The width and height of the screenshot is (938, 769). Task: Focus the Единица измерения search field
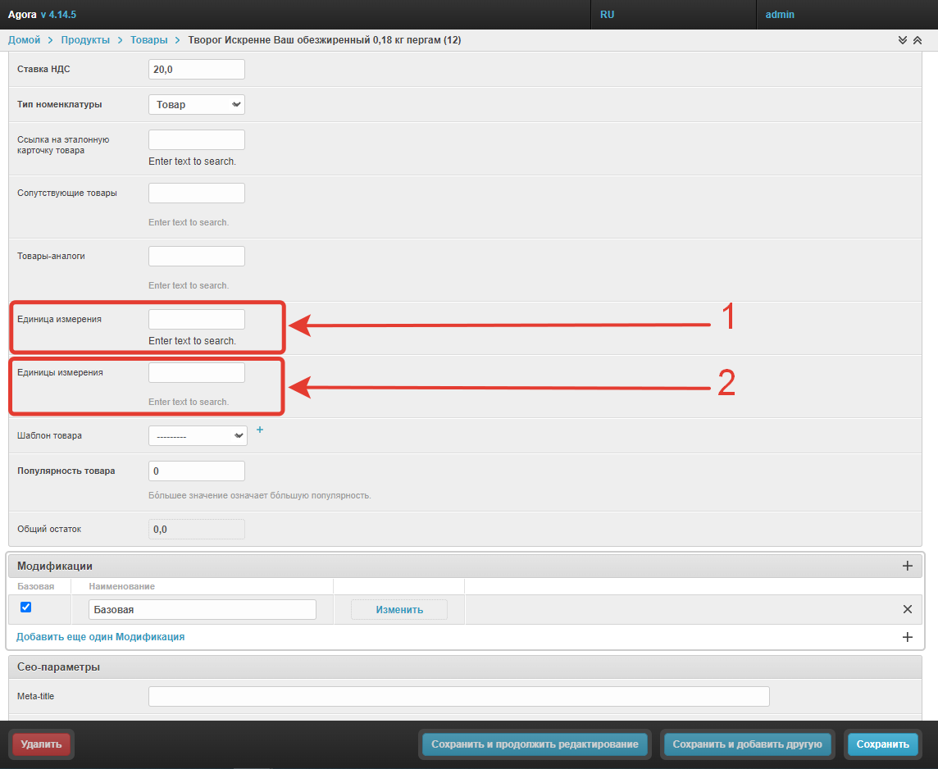point(197,320)
